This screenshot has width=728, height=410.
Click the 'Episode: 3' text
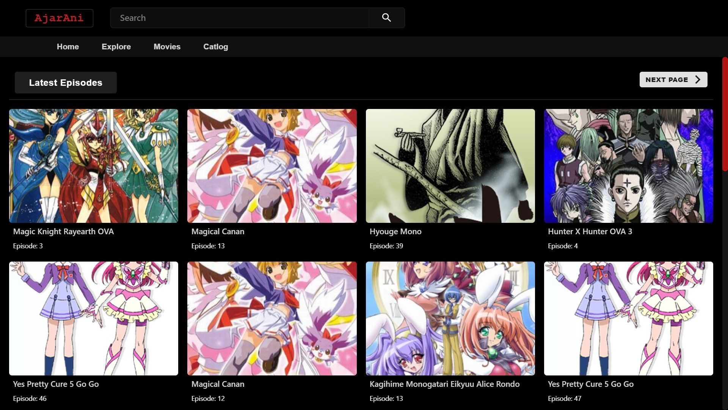[28, 246]
